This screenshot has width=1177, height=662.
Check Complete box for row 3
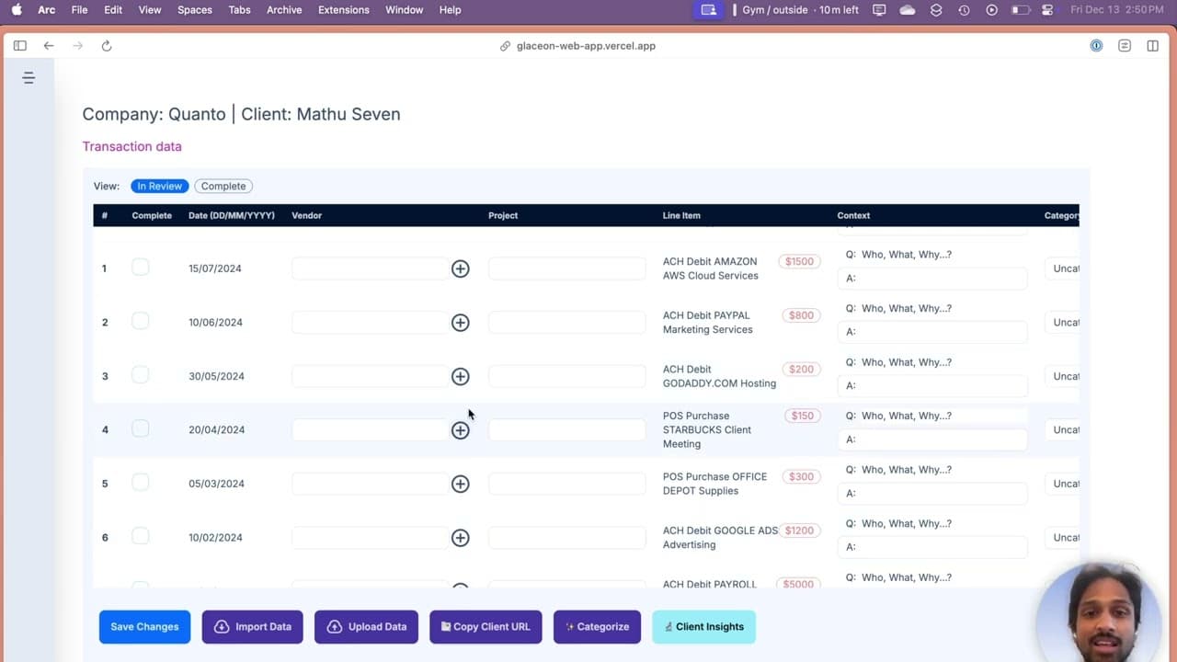[140, 374]
